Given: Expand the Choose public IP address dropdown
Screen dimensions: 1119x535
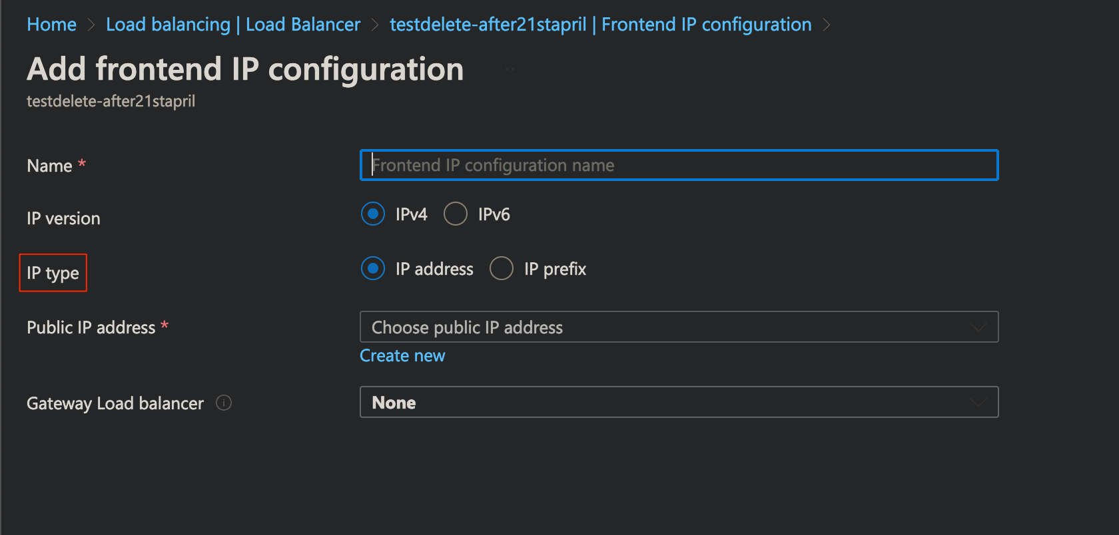Looking at the screenshot, I should click(679, 327).
